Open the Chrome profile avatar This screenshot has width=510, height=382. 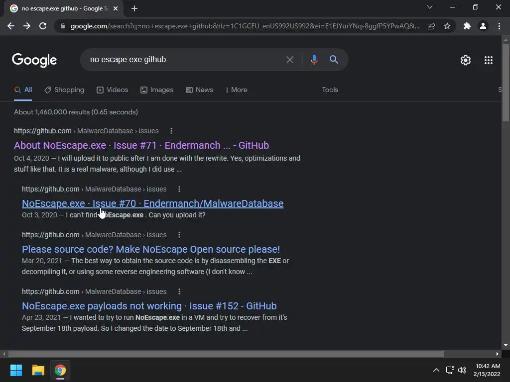pyautogui.click(x=483, y=26)
